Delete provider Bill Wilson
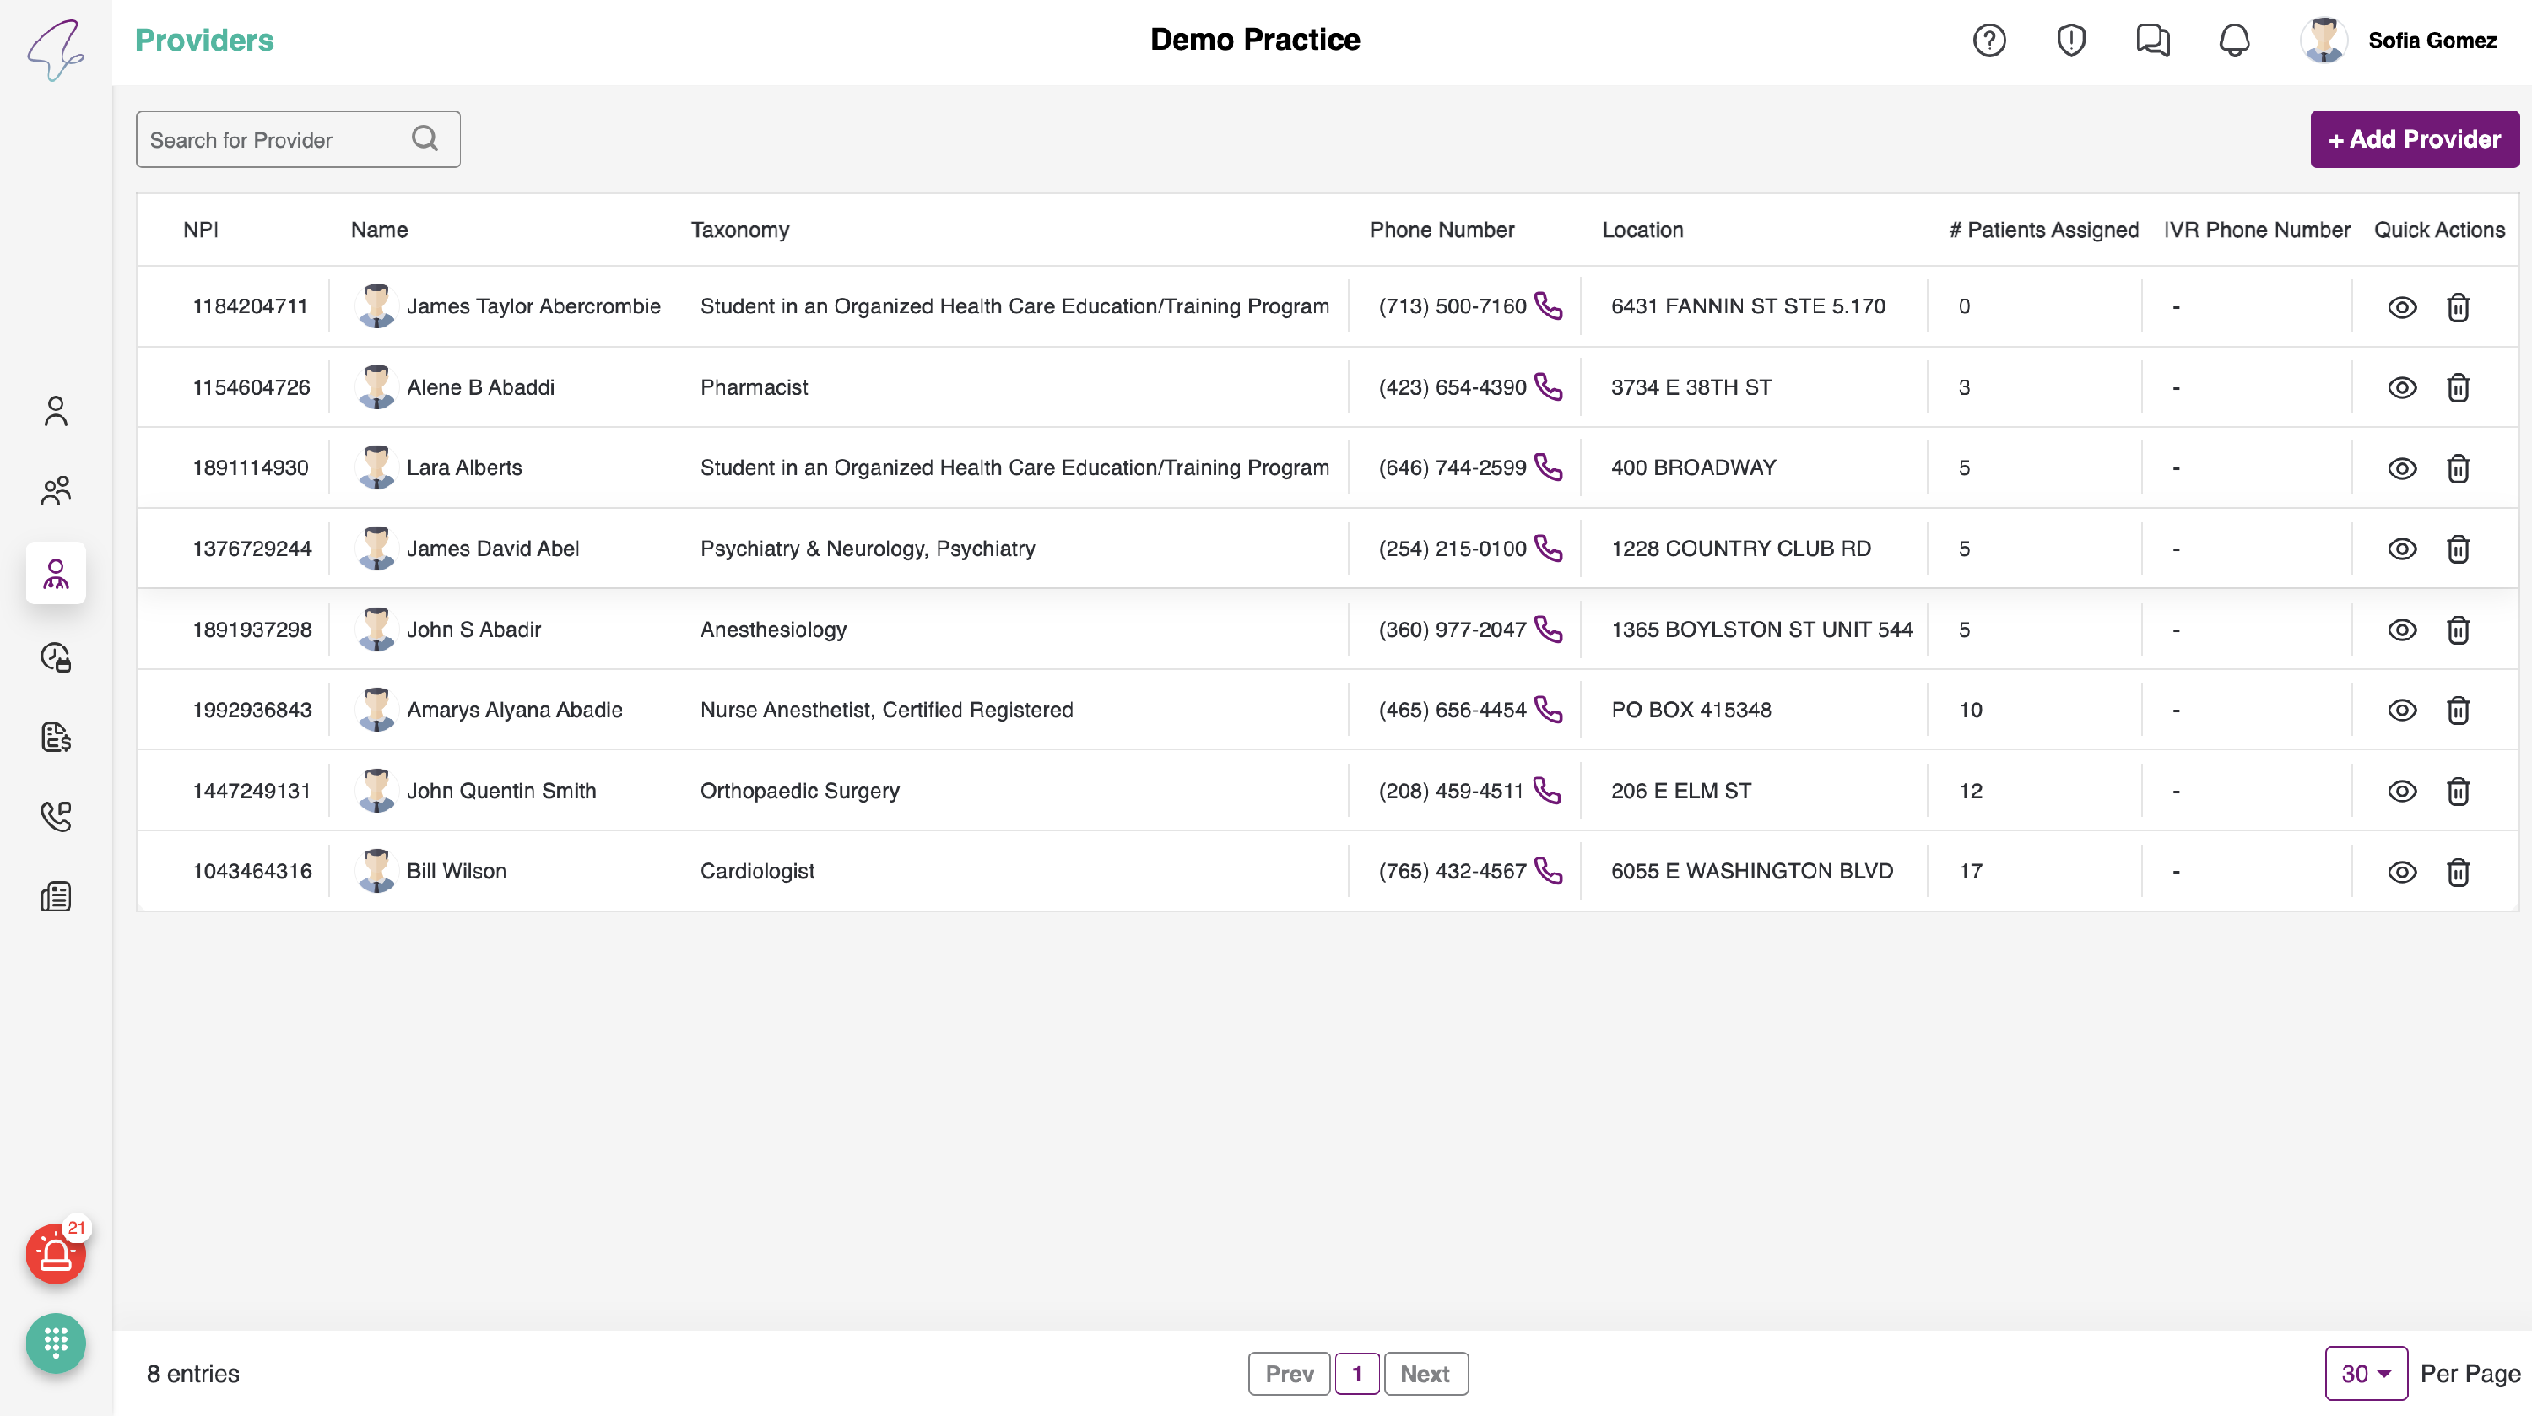The image size is (2532, 1416). [2457, 872]
